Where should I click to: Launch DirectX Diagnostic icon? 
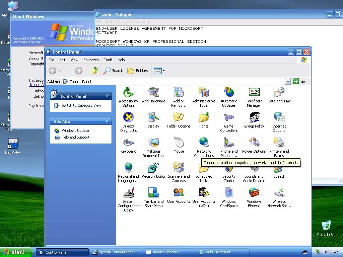pos(128,117)
